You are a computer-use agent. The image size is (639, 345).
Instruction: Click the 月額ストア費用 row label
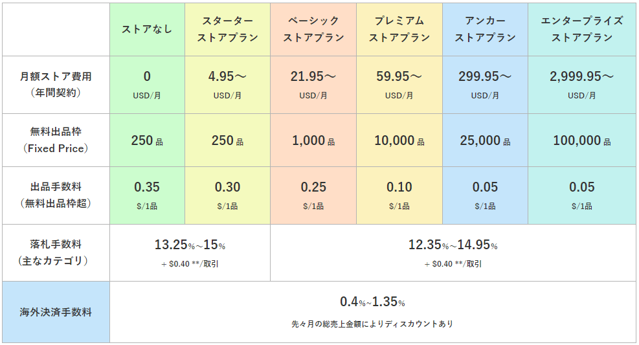click(x=56, y=84)
